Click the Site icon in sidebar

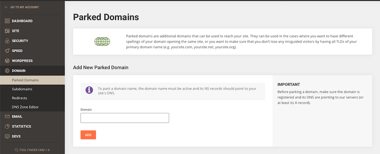click(x=7, y=31)
